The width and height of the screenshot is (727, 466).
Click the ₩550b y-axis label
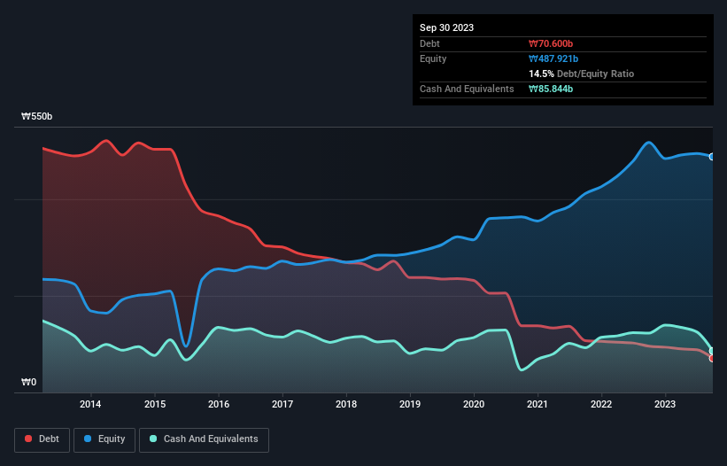[x=36, y=116]
